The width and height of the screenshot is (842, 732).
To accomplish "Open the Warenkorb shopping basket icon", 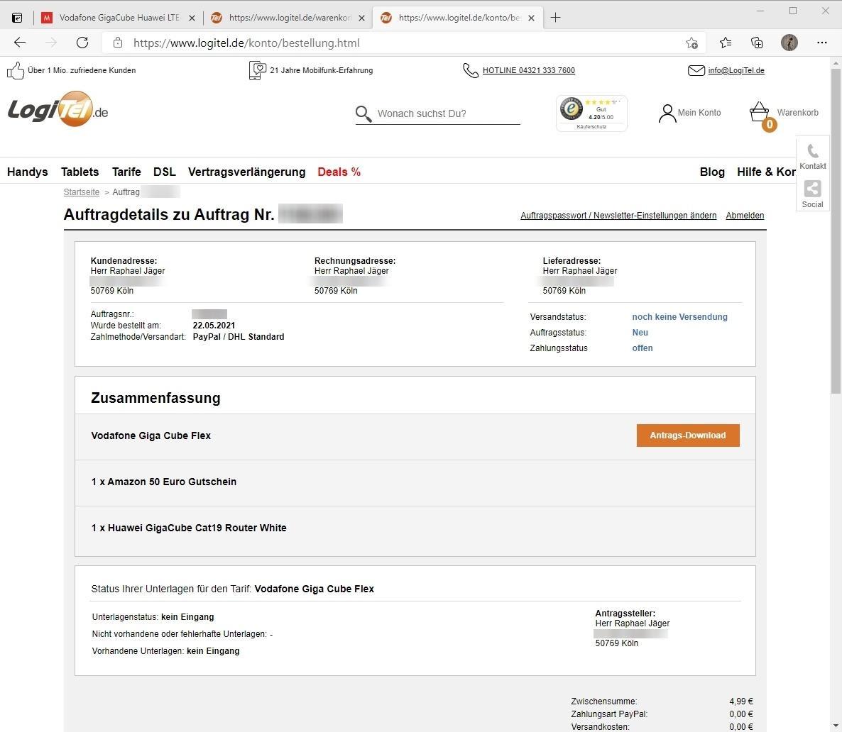I will tap(760, 112).
